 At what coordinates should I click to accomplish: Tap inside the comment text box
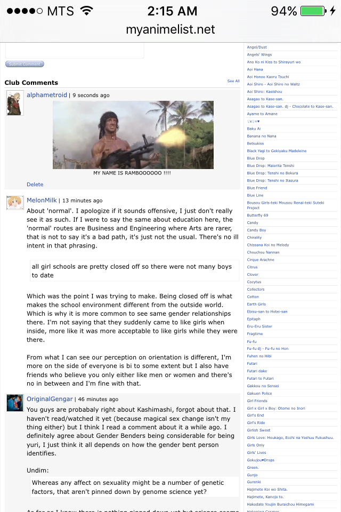pos(75,51)
